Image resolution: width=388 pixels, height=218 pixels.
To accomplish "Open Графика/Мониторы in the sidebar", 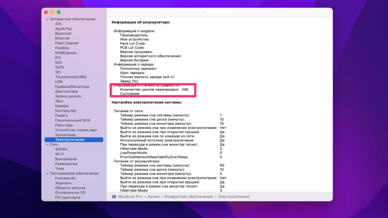I will click(x=72, y=86).
